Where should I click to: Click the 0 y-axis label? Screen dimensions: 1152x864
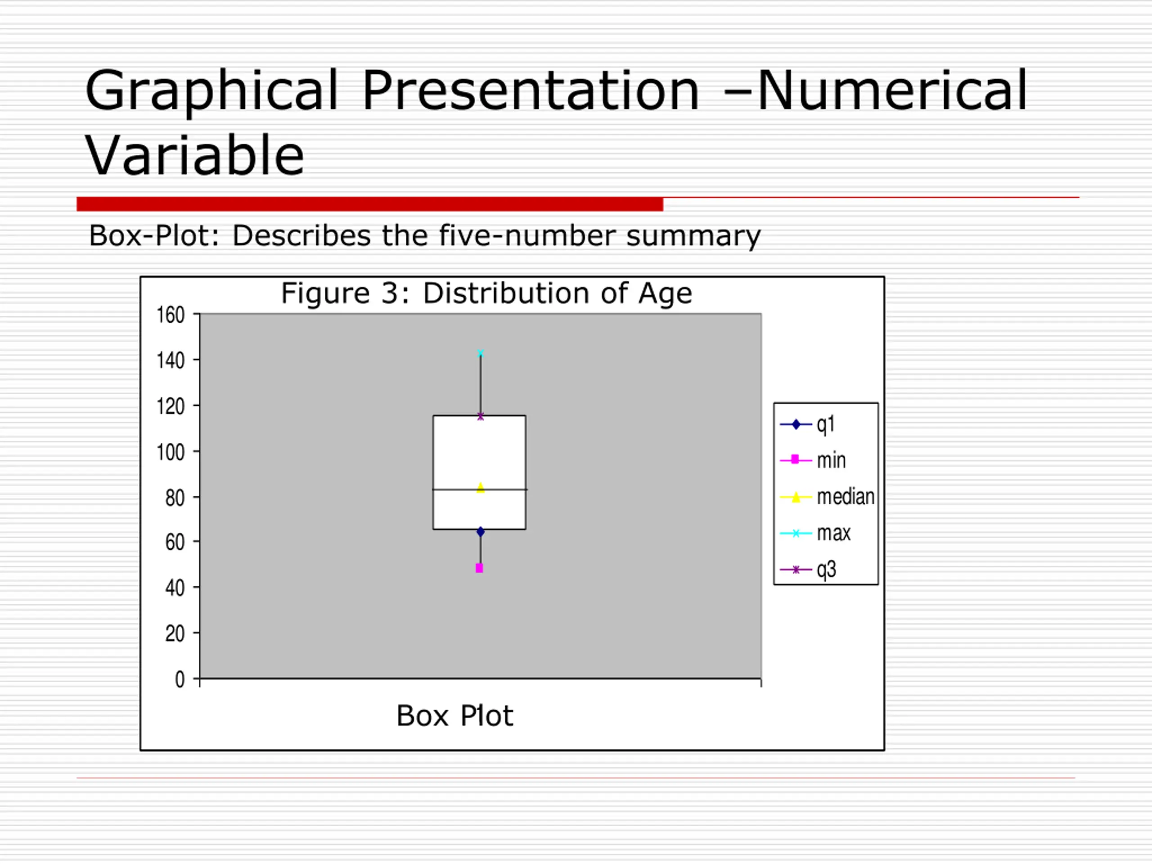(180, 679)
